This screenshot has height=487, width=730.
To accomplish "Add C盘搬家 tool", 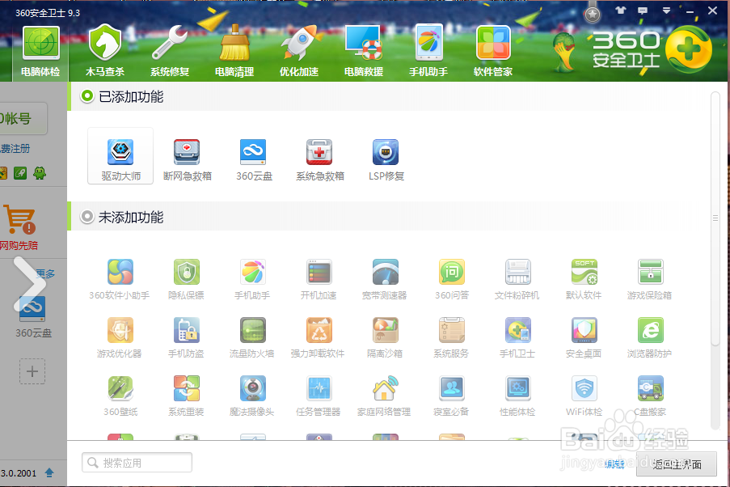I will pyautogui.click(x=650, y=396).
